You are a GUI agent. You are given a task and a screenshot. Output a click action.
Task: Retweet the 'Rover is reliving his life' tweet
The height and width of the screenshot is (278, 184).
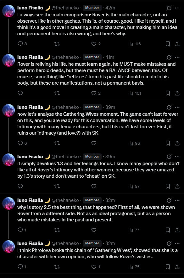coord(57,93)
